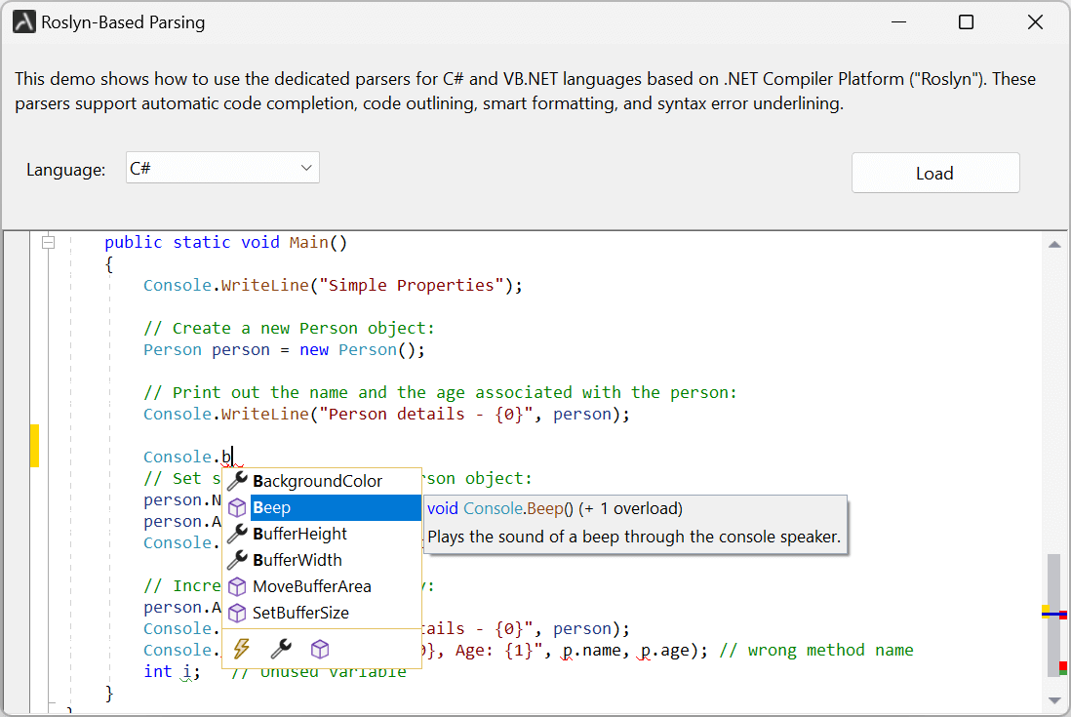This screenshot has height=717, width=1071.
Task: Click the editor vertical scrollbar thumb
Action: [1054, 615]
